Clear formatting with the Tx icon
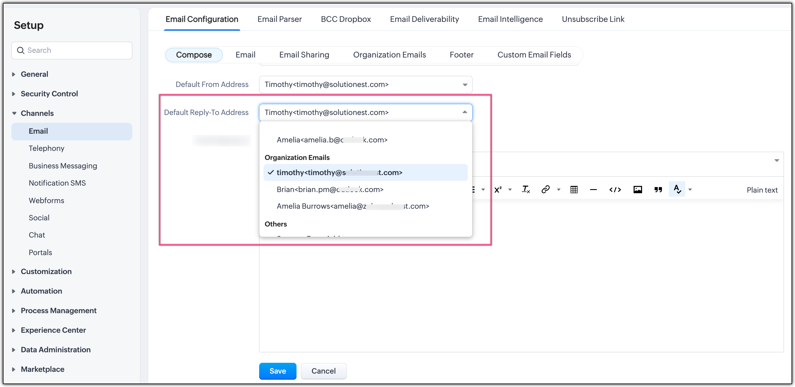The height and width of the screenshot is (387, 795). tap(526, 189)
